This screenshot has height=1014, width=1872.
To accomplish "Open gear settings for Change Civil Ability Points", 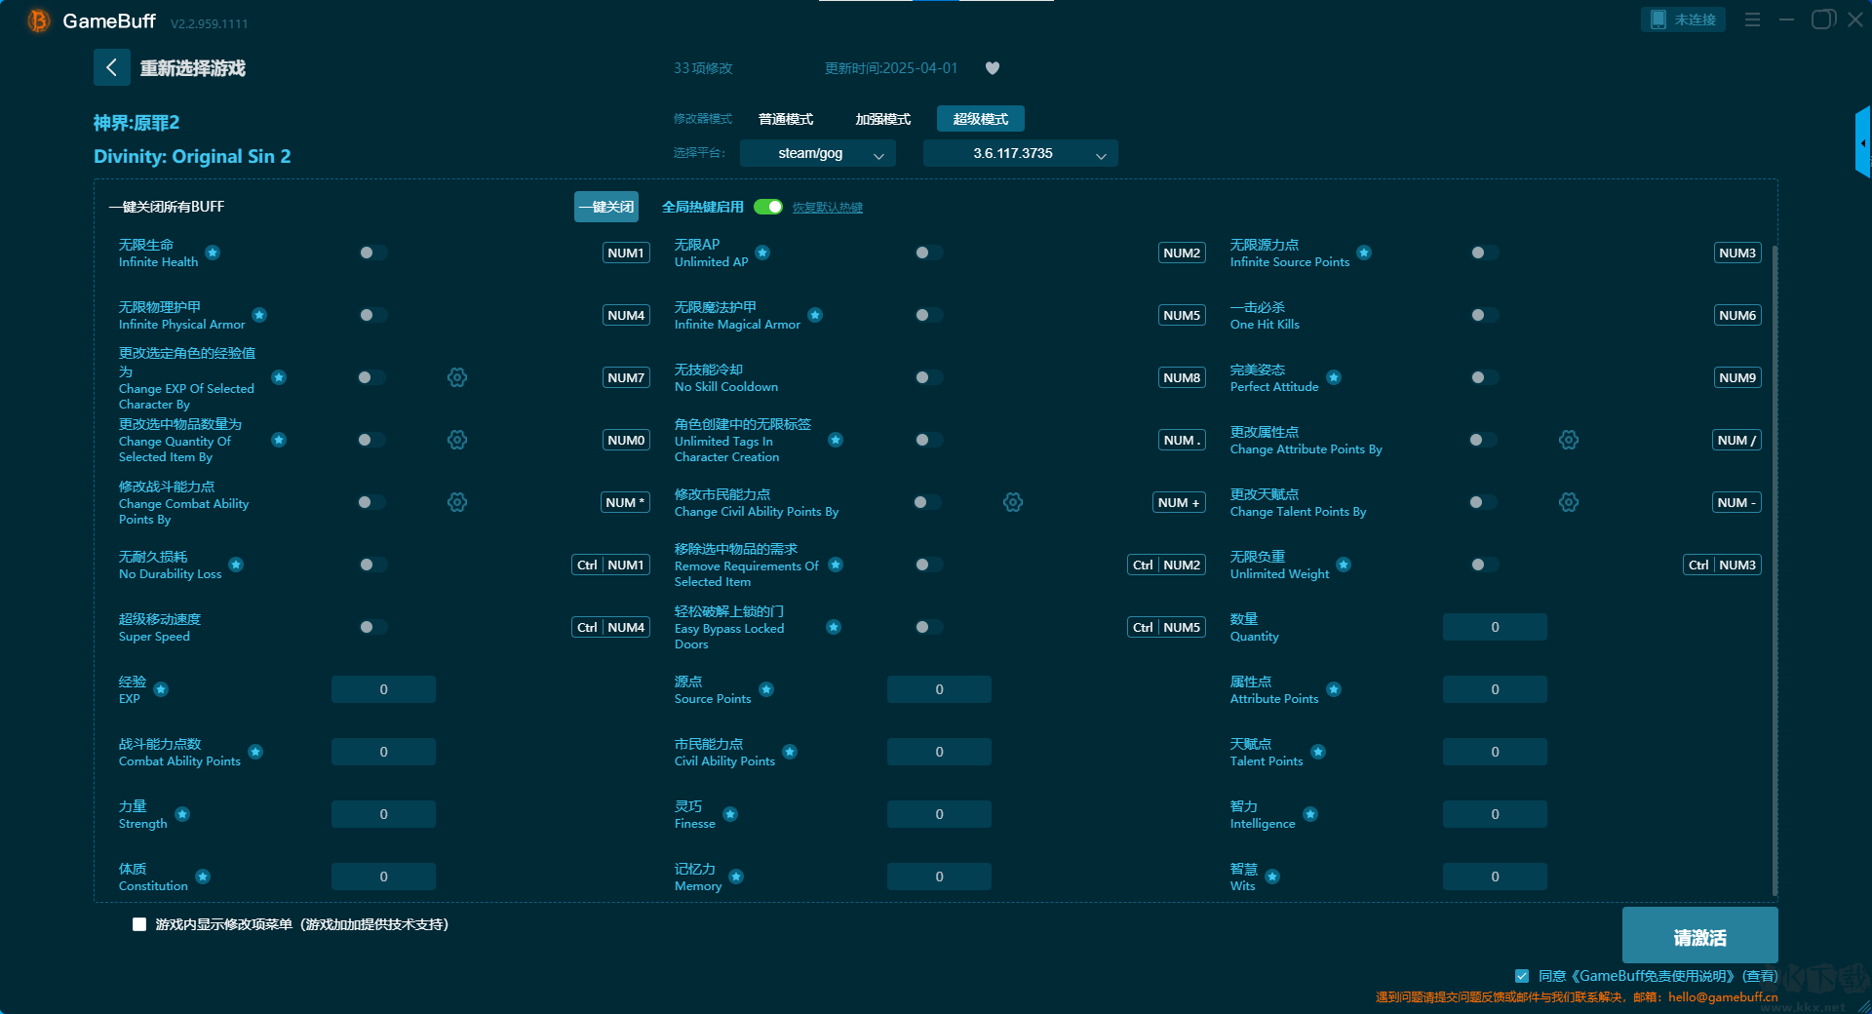I will point(1012,502).
